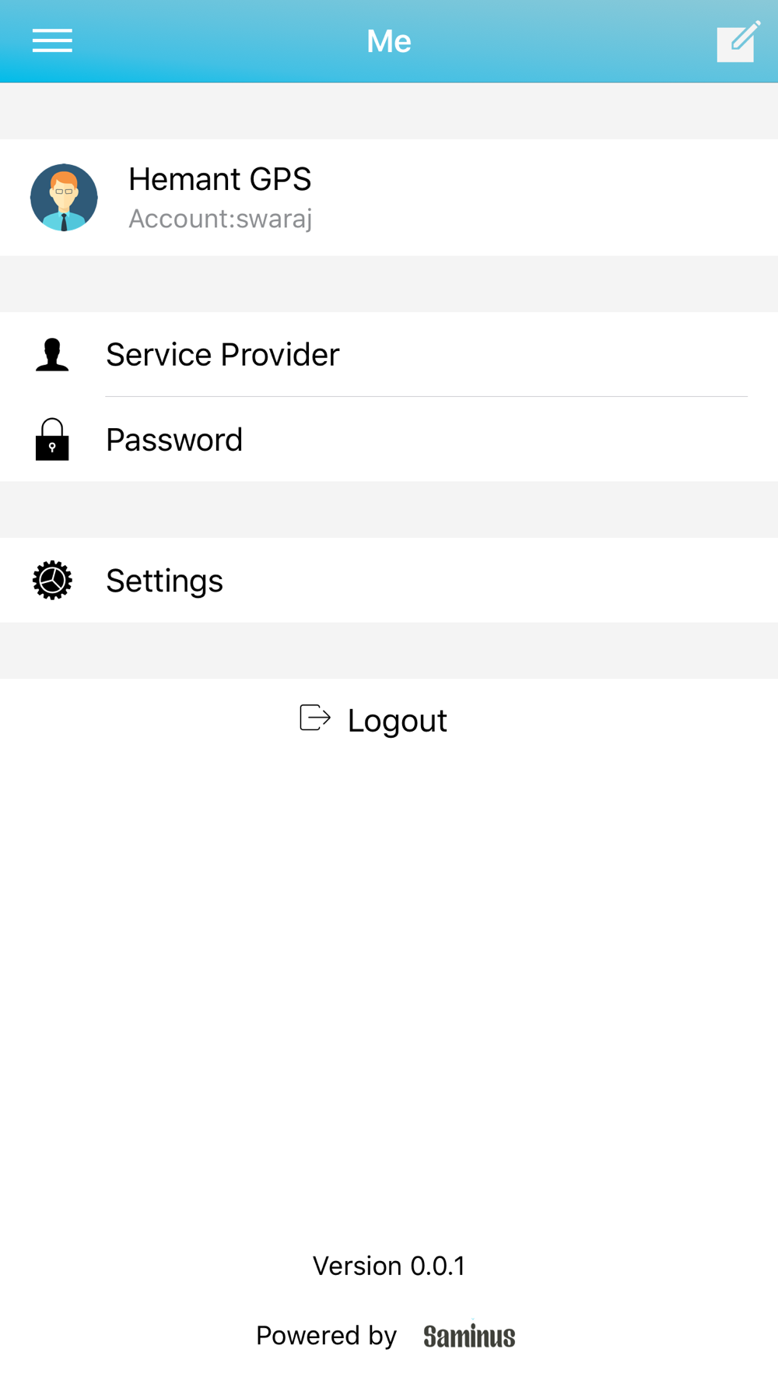The width and height of the screenshot is (778, 1384).
Task: Tap the Saminus logo
Action: (469, 1336)
